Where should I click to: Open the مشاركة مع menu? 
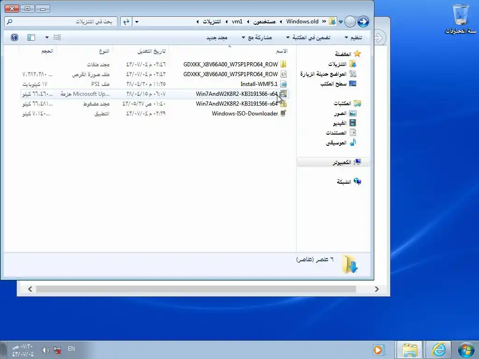point(257,37)
